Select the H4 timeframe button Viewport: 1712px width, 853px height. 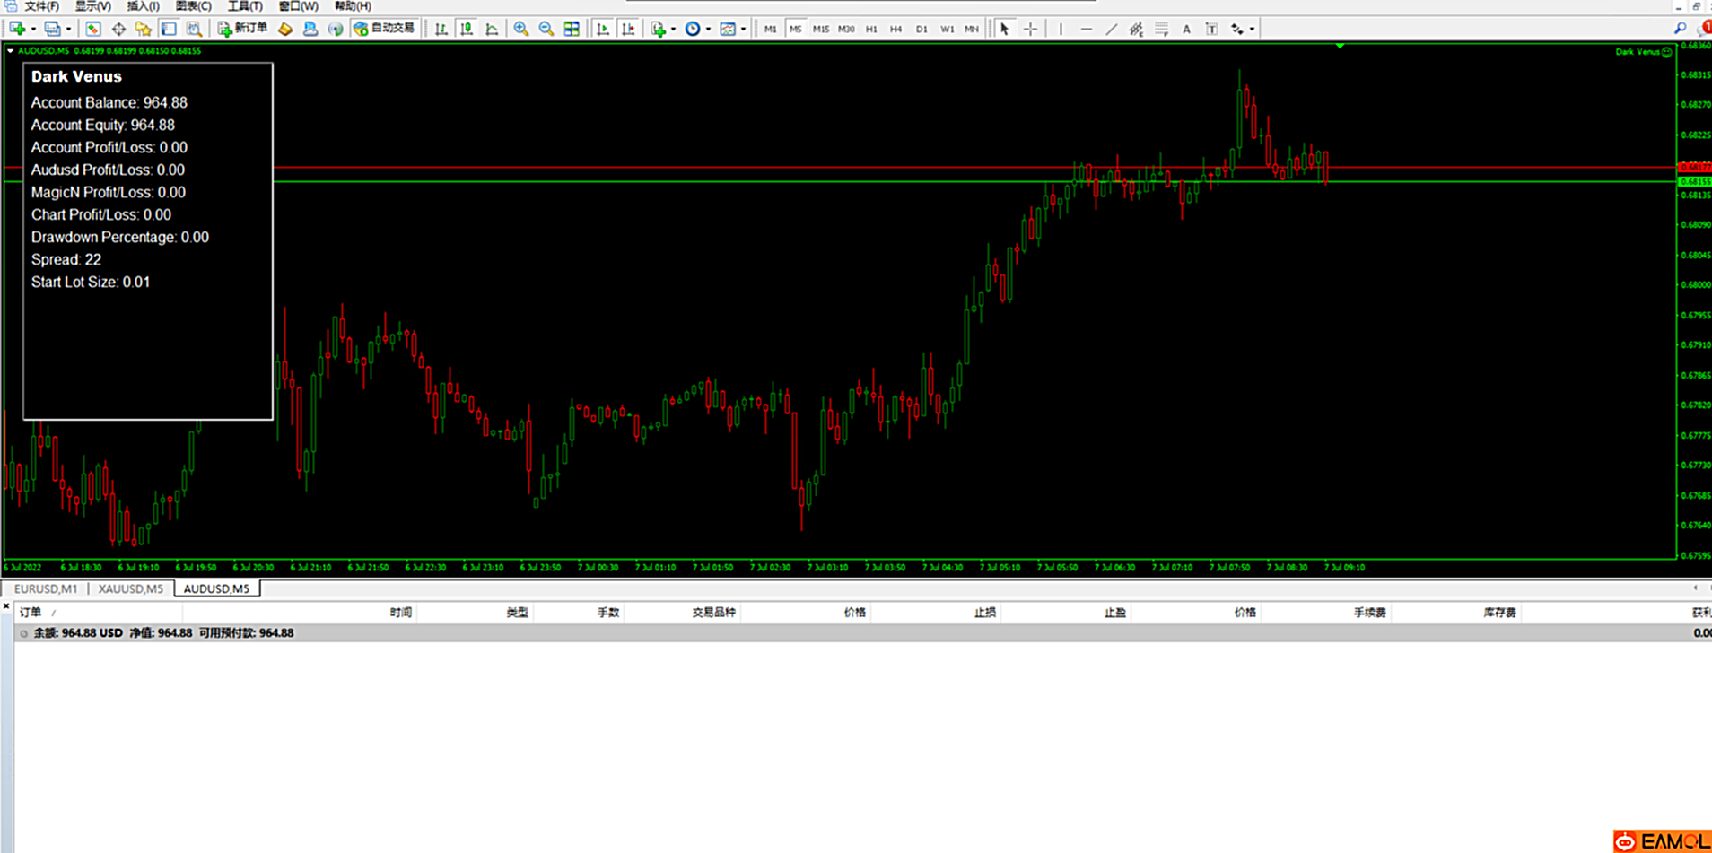tap(895, 29)
